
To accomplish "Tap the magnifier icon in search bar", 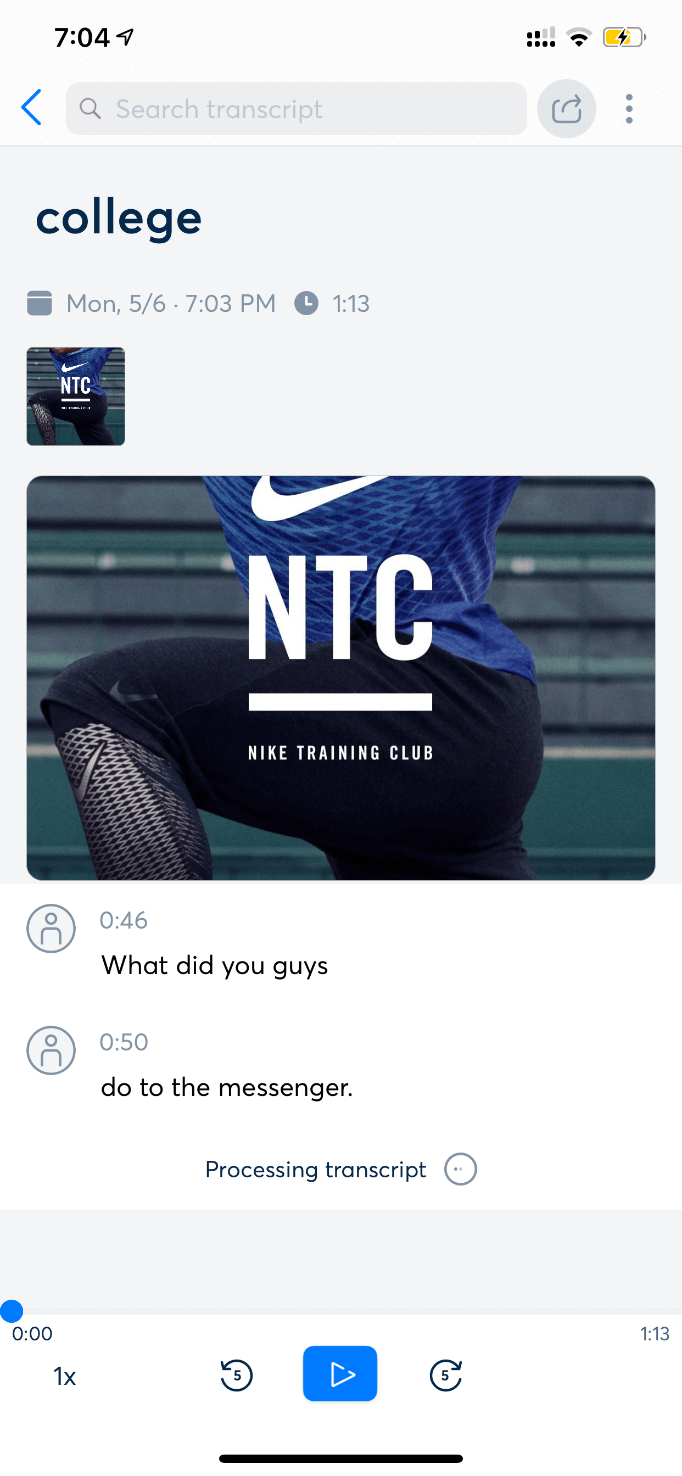I will pos(90,108).
